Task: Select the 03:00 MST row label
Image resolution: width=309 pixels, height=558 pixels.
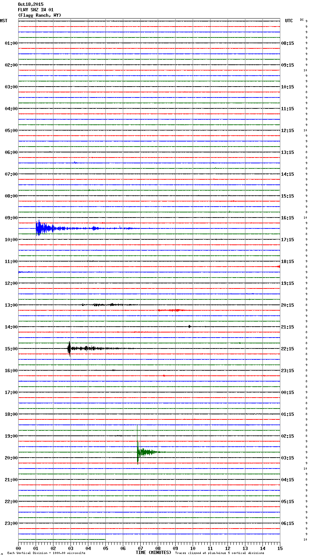Action: [x=11, y=87]
